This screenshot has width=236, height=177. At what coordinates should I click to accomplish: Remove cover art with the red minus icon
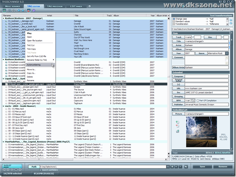coord(177,126)
